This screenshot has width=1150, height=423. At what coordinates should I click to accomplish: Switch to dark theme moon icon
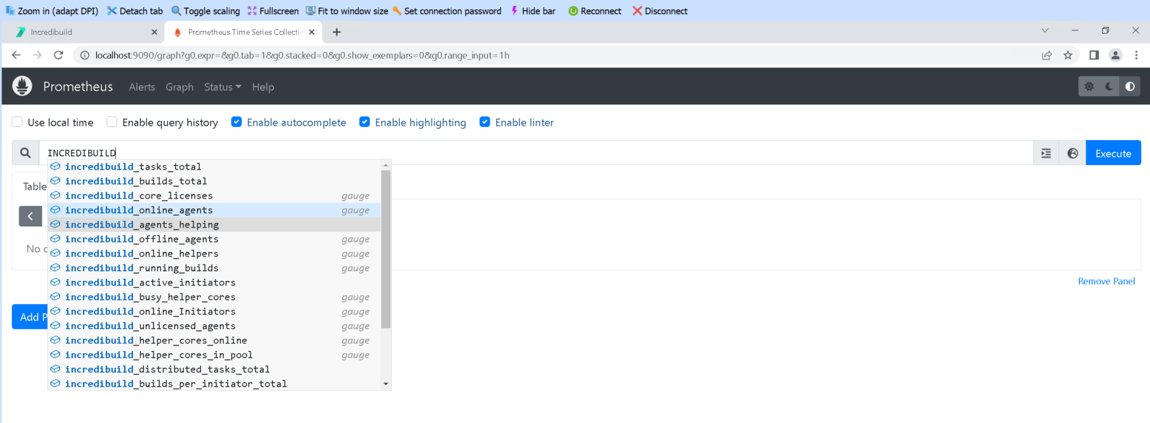1110,87
